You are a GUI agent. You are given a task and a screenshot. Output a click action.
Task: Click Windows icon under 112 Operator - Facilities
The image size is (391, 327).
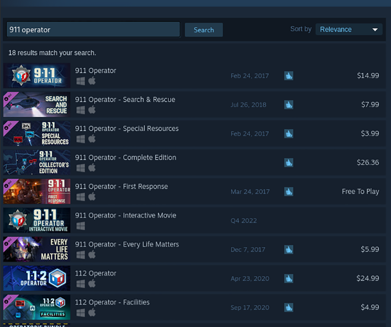pyautogui.click(x=80, y=313)
